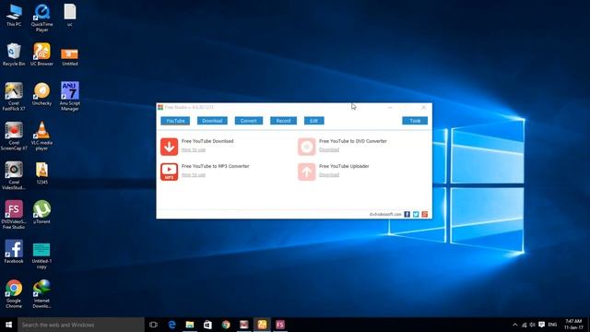Select VLC media player shortcut

pyautogui.click(x=41, y=136)
